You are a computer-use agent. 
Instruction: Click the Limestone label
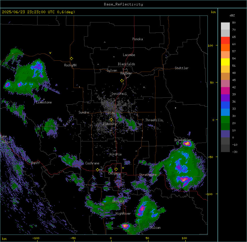pyautogui.click(x=44, y=102)
